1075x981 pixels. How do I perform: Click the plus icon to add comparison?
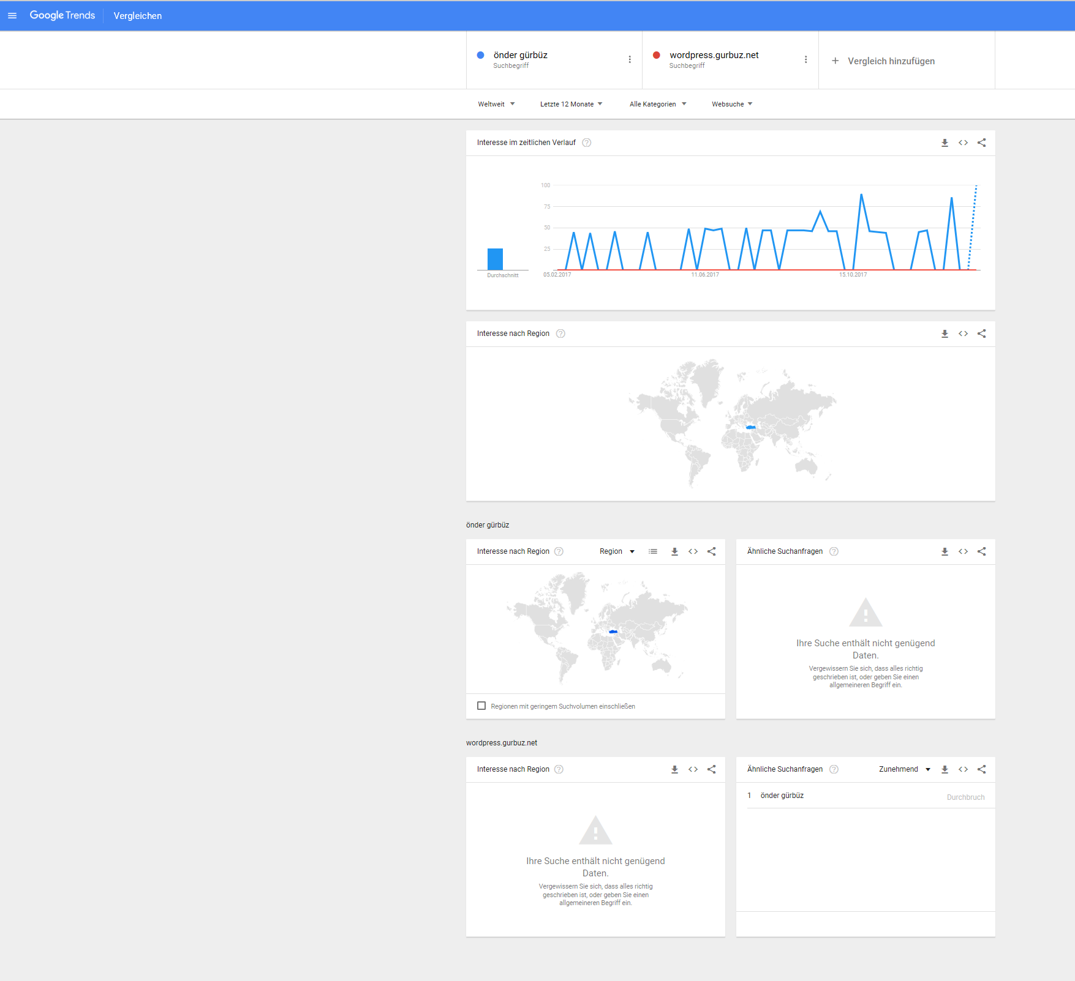click(x=835, y=61)
